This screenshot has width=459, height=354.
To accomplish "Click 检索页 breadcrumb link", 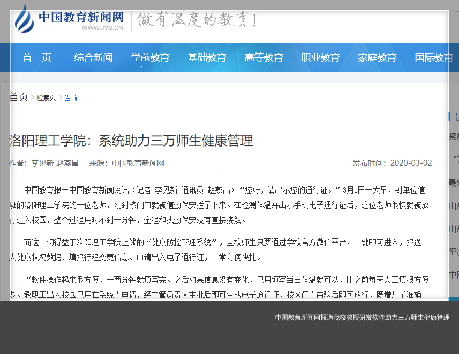I will coord(46,98).
